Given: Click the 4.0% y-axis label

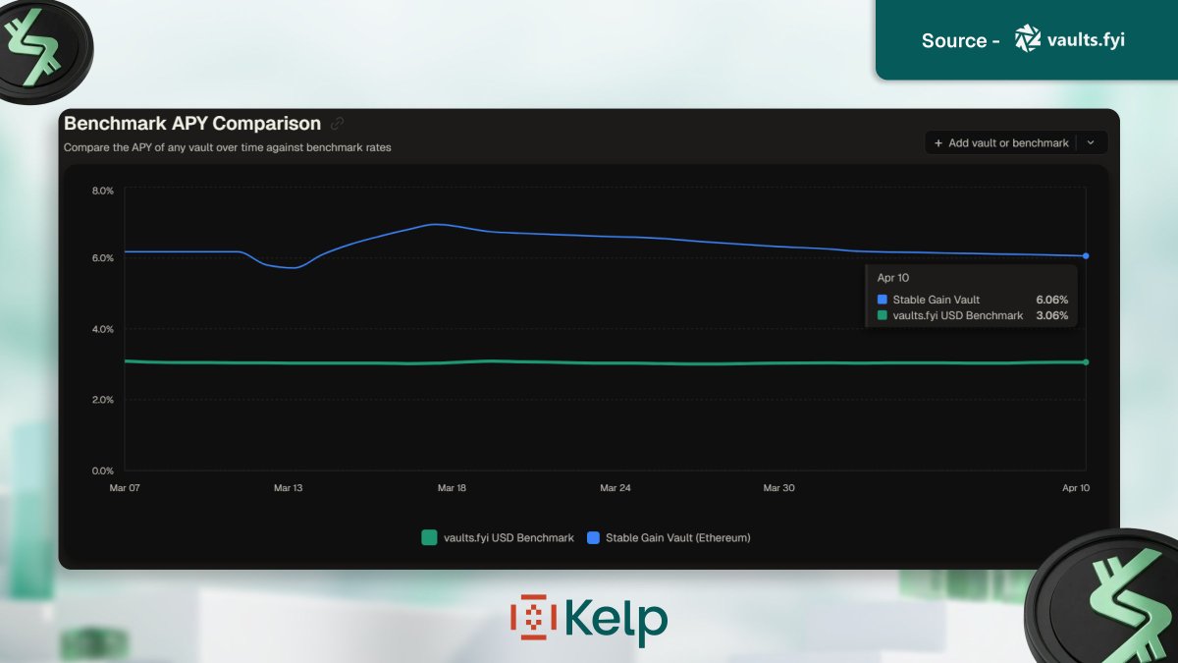Looking at the screenshot, I should pos(103,329).
